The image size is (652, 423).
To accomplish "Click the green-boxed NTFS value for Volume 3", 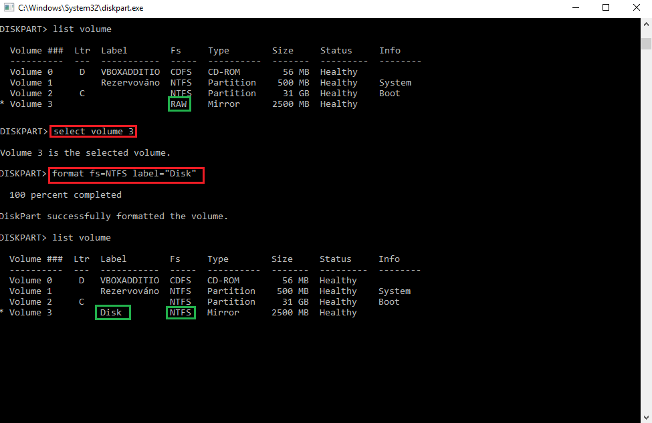I will pyautogui.click(x=181, y=313).
